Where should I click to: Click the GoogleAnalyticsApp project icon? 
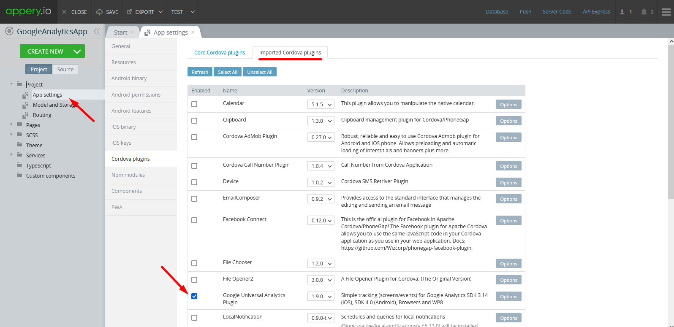pos(9,31)
